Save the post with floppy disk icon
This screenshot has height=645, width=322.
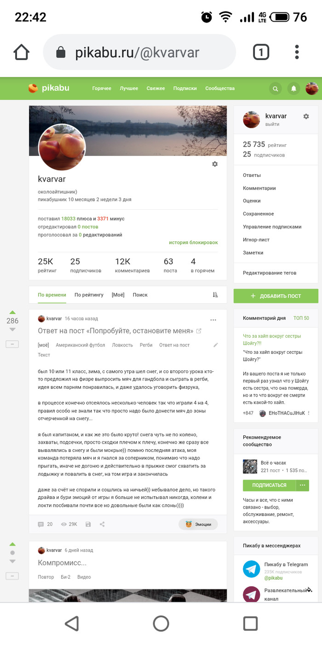tap(88, 524)
